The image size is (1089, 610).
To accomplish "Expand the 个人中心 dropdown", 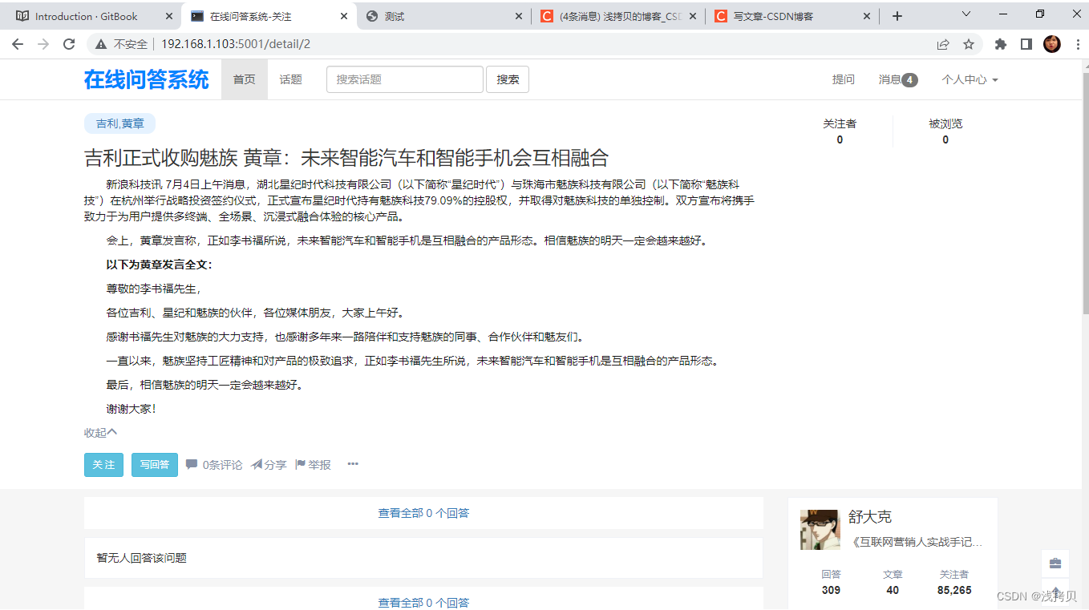I will (x=970, y=79).
